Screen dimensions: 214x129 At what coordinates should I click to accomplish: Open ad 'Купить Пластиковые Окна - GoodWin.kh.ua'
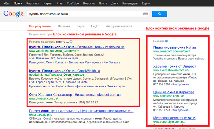65,71
